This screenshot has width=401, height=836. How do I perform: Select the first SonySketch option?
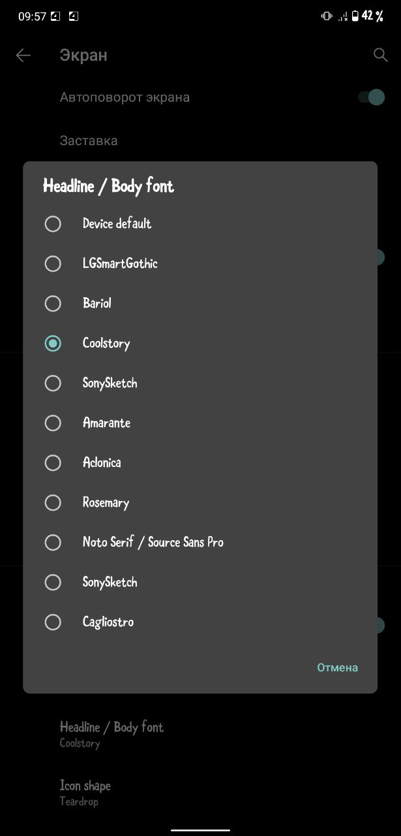pos(200,383)
